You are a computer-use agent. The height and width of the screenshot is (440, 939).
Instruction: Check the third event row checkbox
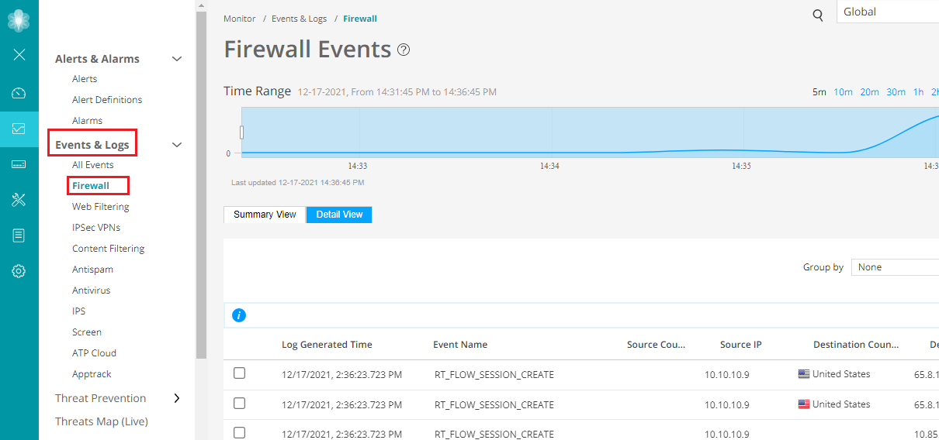pos(239,432)
